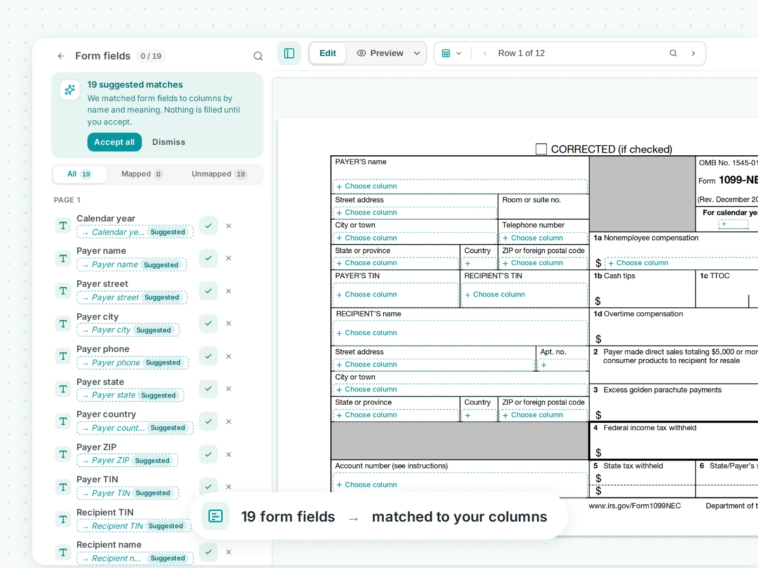Accept the Payer street suggestion checkmark
This screenshot has width=758, height=568.
tap(208, 291)
